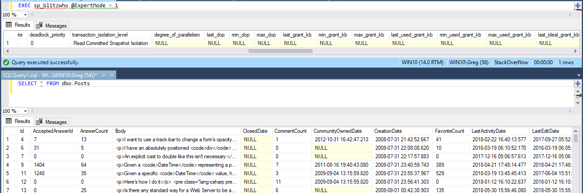Select the max_dop column header
Screen dimensions: 583x193
click(x=268, y=35)
